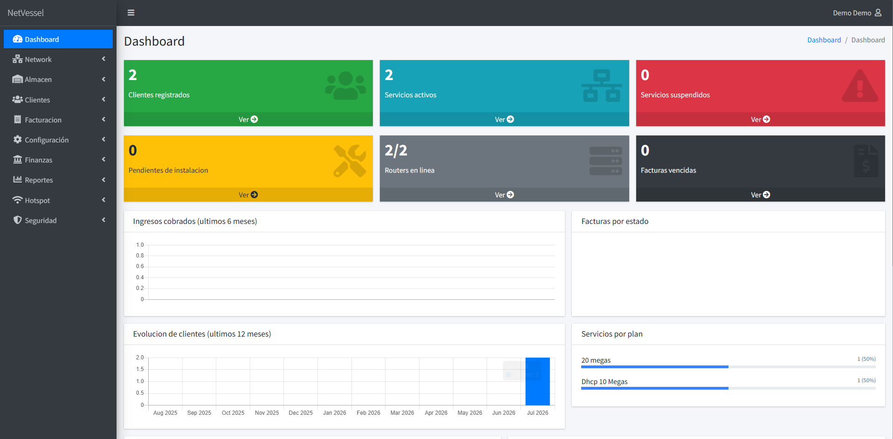Click the network icon on Servicios activos card
The image size is (893, 439).
point(602,86)
